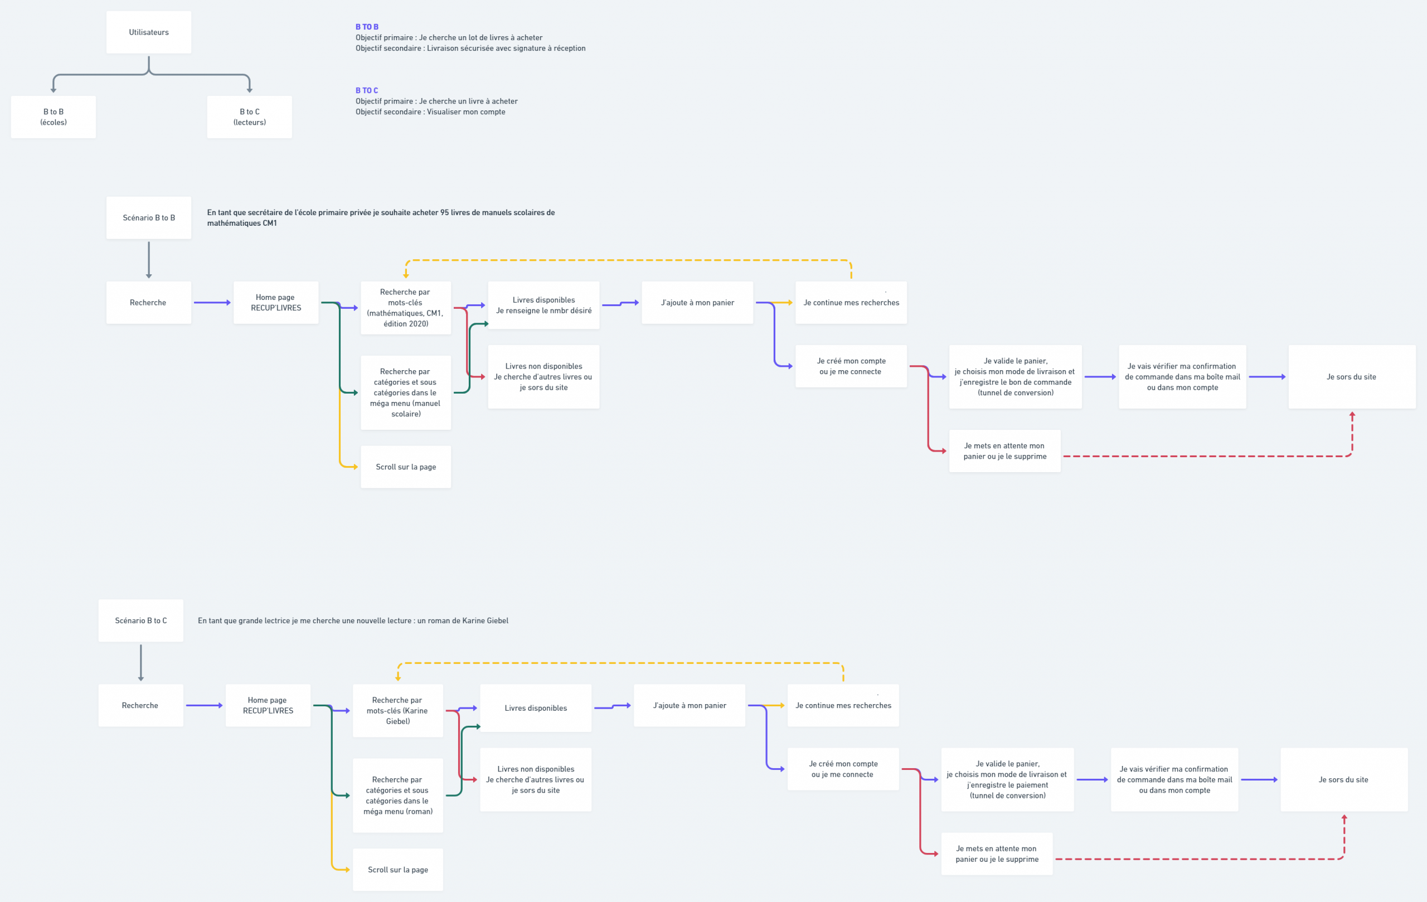Click the B to C (lecteurs) box
The width and height of the screenshot is (1427, 902).
(250, 117)
